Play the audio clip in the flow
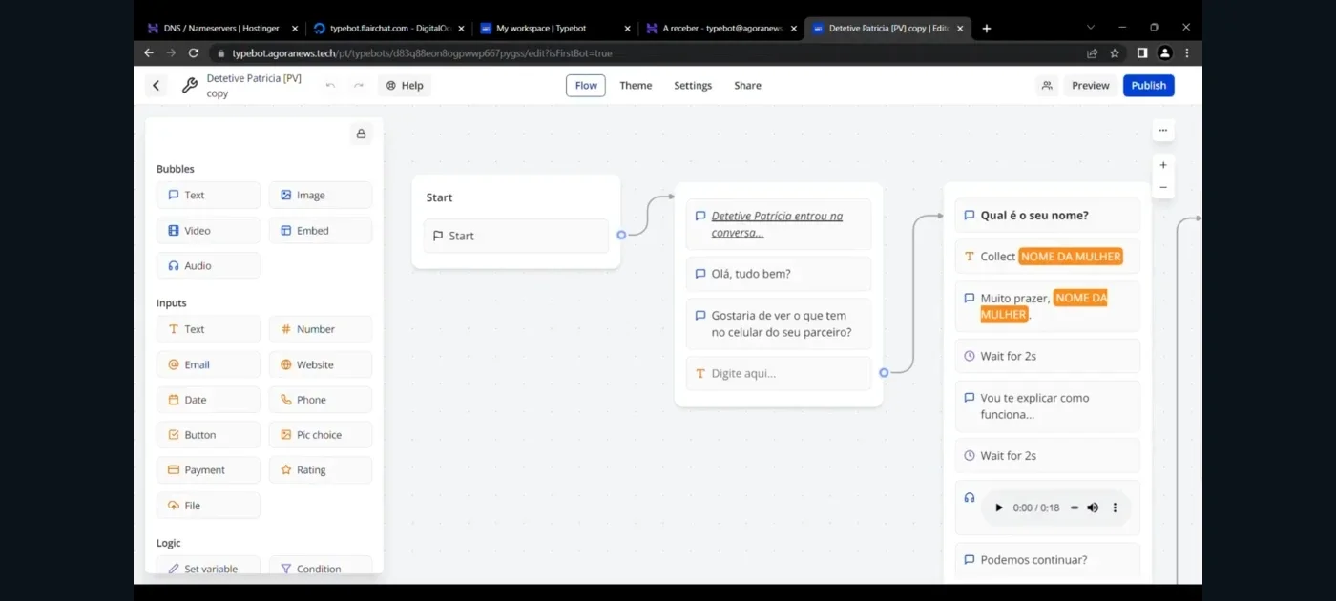The width and height of the screenshot is (1336, 601). click(x=999, y=508)
